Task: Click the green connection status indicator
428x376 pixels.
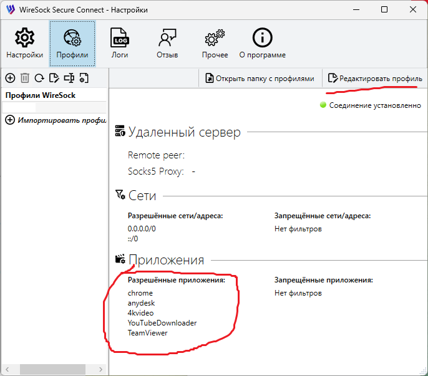Action: point(323,105)
